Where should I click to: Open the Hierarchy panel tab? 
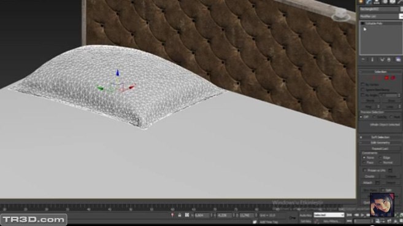[377, 2]
